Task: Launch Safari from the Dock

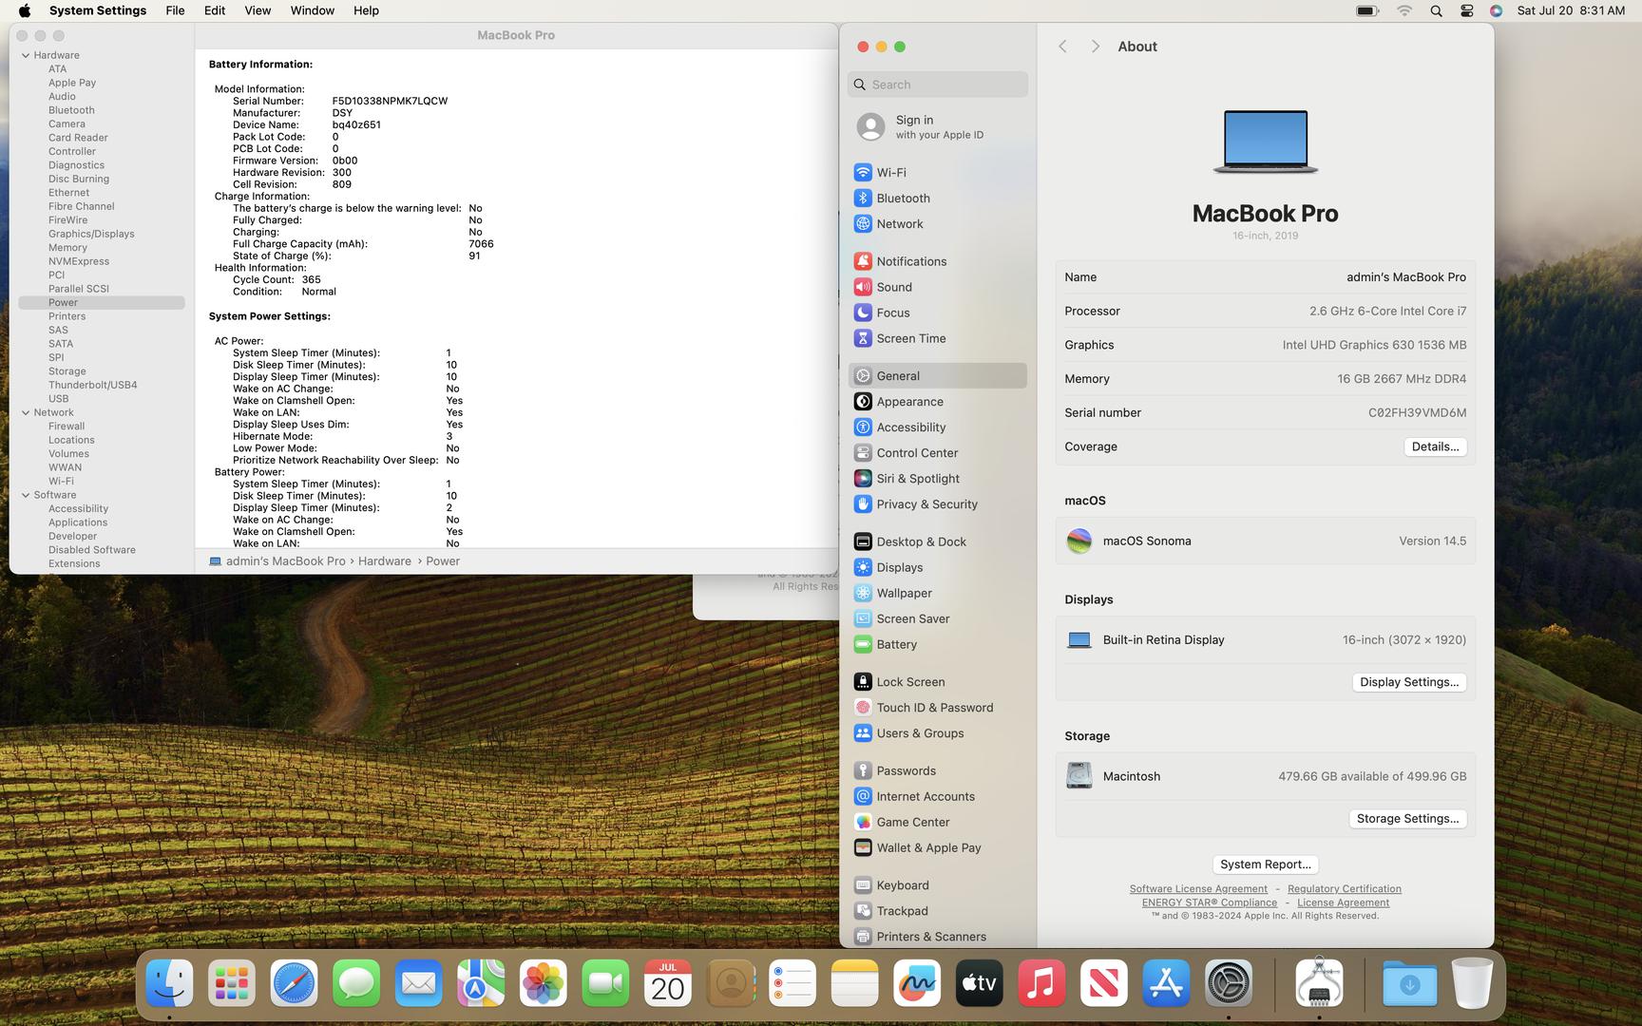Action: coord(294,983)
